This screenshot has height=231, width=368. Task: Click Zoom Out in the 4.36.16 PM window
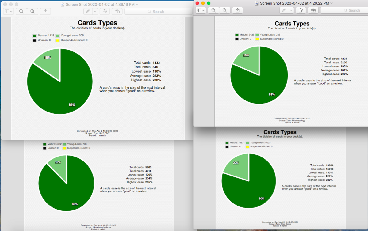pos(21,11)
